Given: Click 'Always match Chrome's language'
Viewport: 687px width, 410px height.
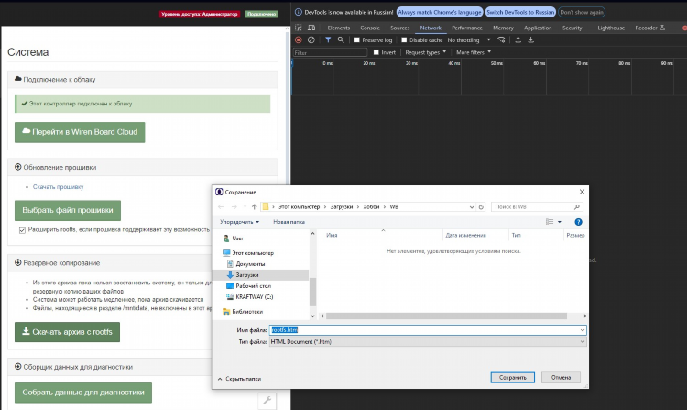Looking at the screenshot, I should pyautogui.click(x=440, y=12).
